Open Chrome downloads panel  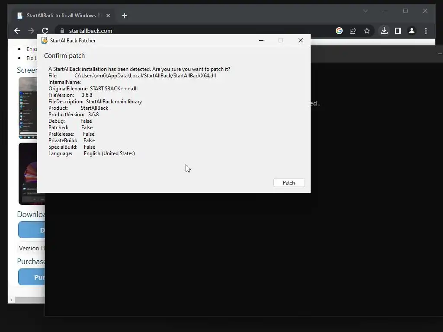[384, 31]
